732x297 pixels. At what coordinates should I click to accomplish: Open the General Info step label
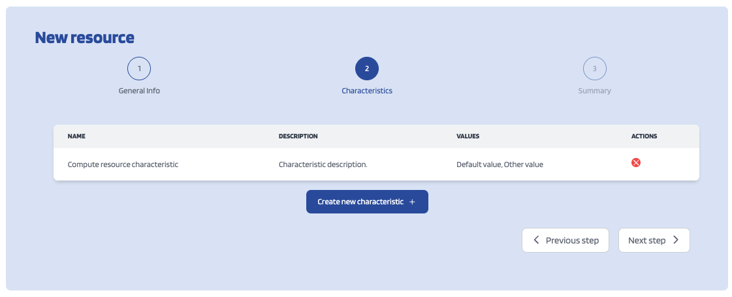coord(139,91)
